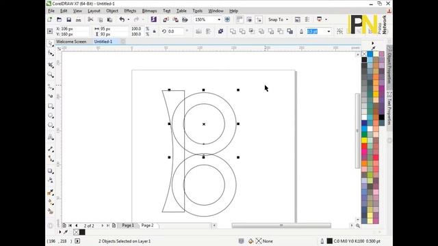
Task: Click the Copy icon
Action: (x=101, y=20)
